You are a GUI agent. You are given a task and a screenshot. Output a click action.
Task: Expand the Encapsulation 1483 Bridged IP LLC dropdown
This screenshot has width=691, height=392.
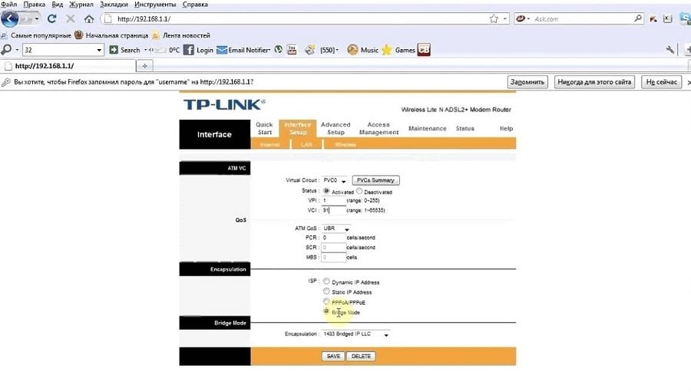(x=355, y=334)
